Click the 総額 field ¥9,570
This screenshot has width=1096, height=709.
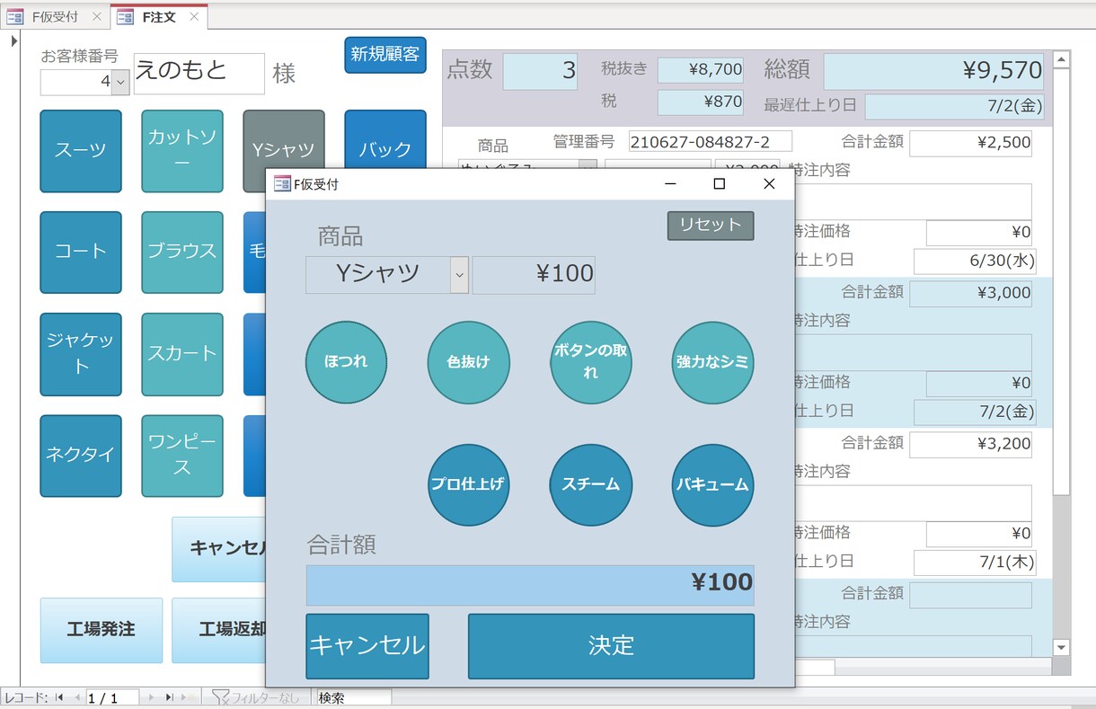[x=934, y=71]
